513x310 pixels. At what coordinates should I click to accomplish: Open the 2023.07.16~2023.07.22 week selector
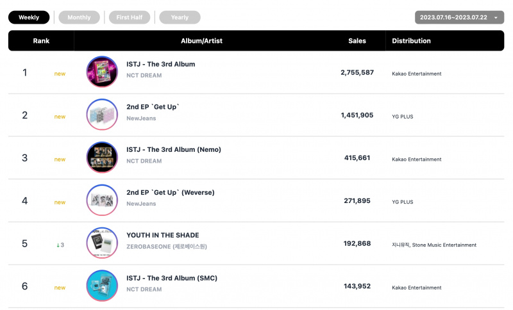tap(459, 17)
